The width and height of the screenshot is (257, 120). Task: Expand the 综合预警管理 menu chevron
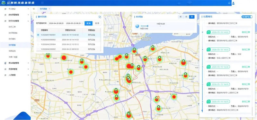point(28,15)
